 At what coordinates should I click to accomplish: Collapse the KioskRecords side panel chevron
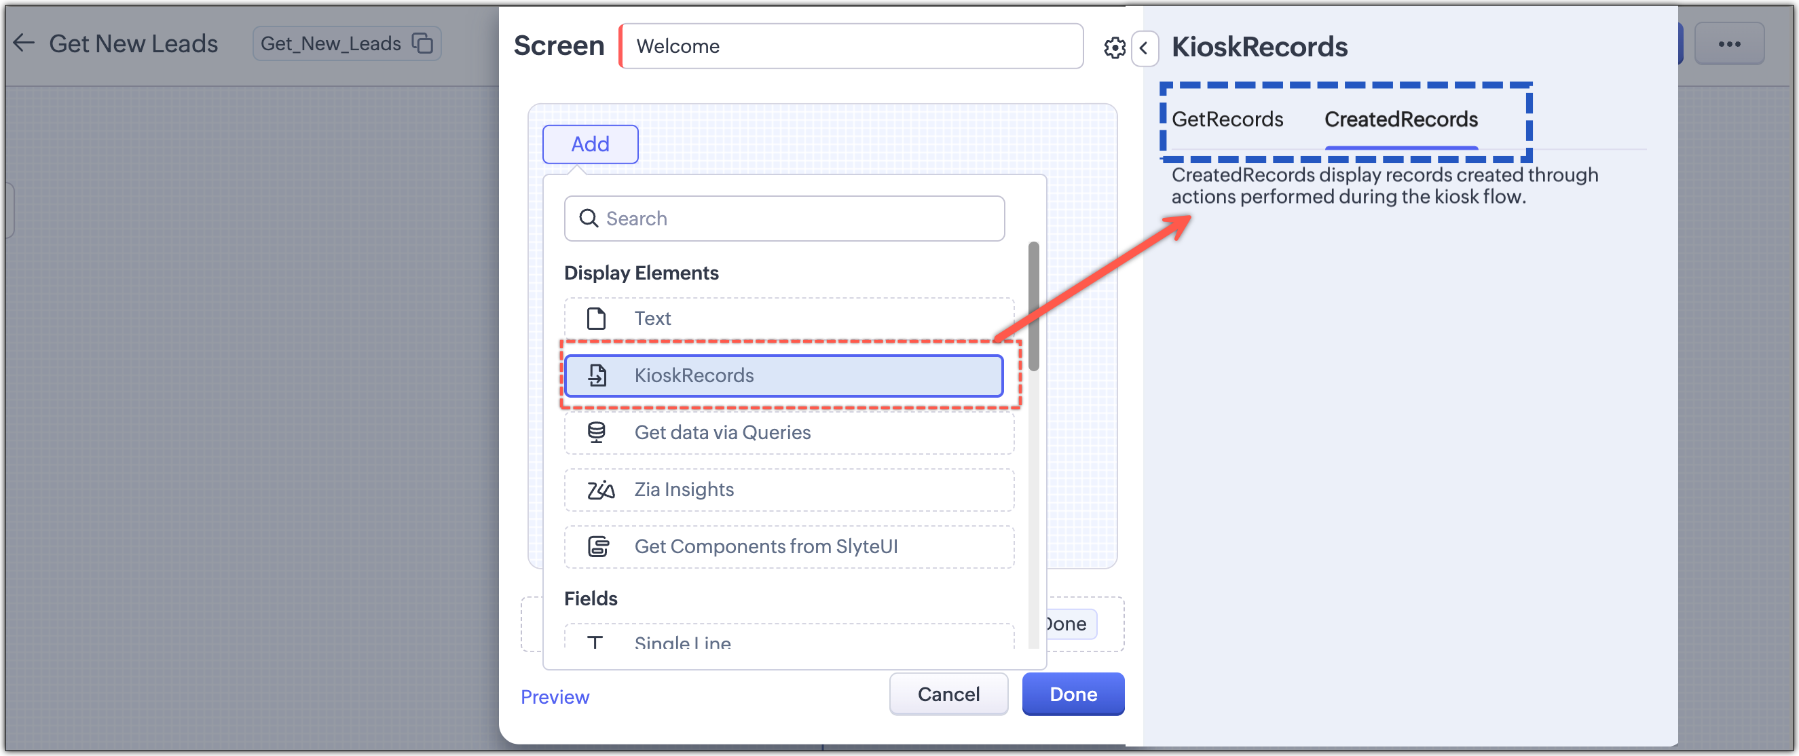click(x=1144, y=48)
